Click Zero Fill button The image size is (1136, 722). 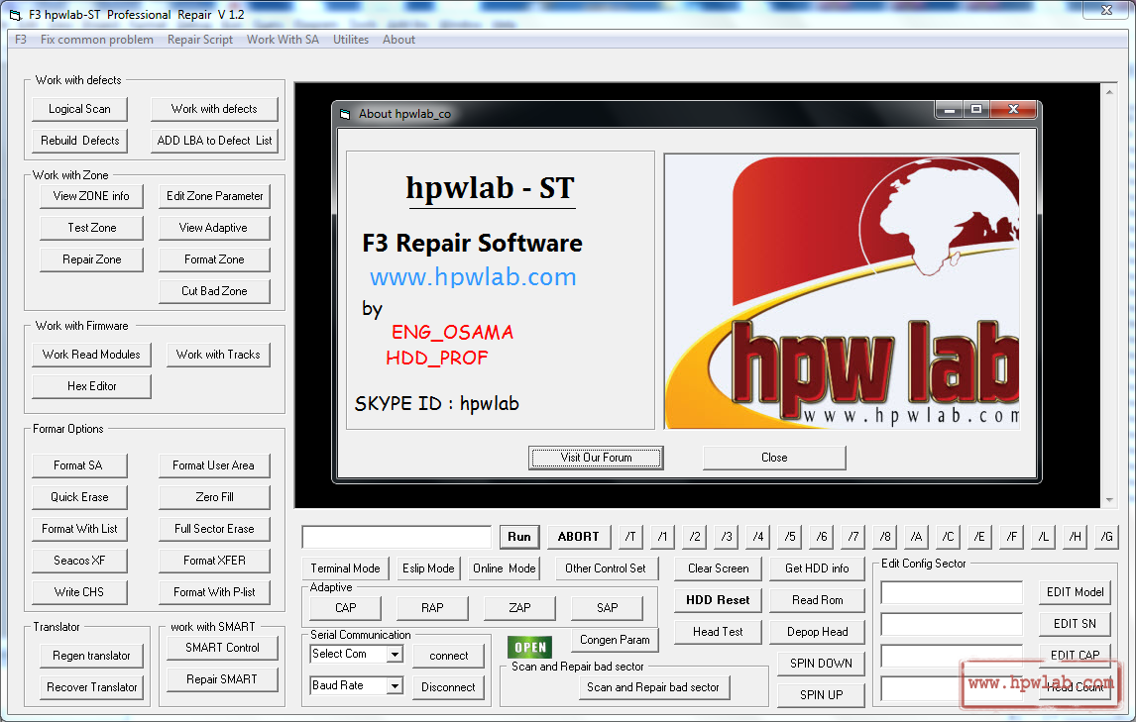(214, 497)
